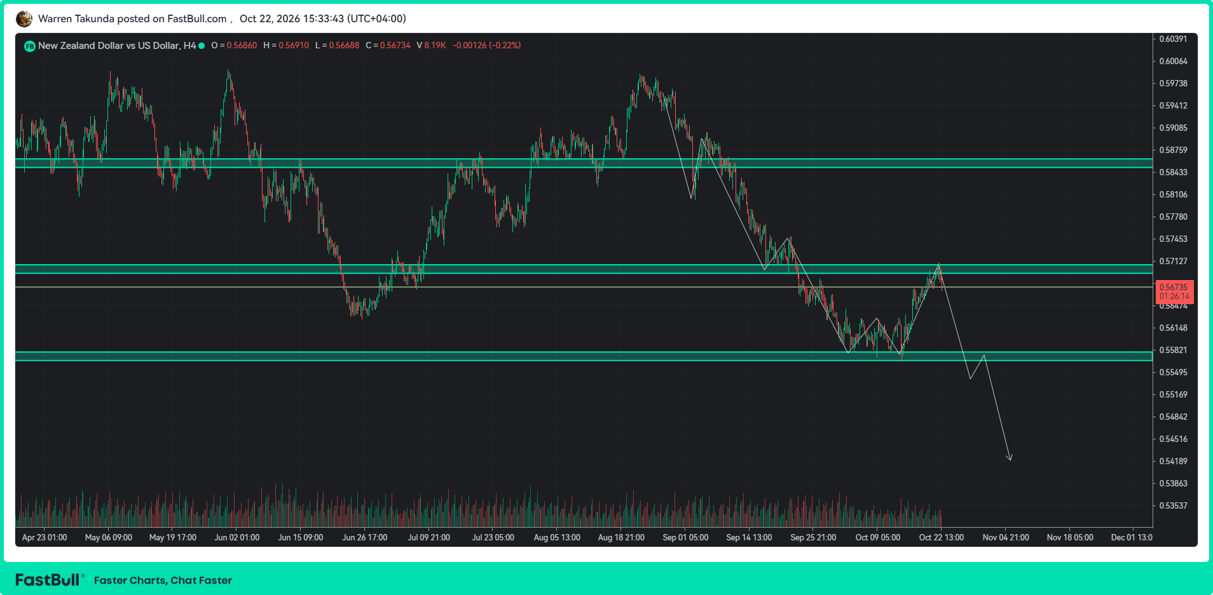Image resolution: width=1213 pixels, height=595 pixels.
Task: Click the green status dot after H4
Action: coord(202,46)
